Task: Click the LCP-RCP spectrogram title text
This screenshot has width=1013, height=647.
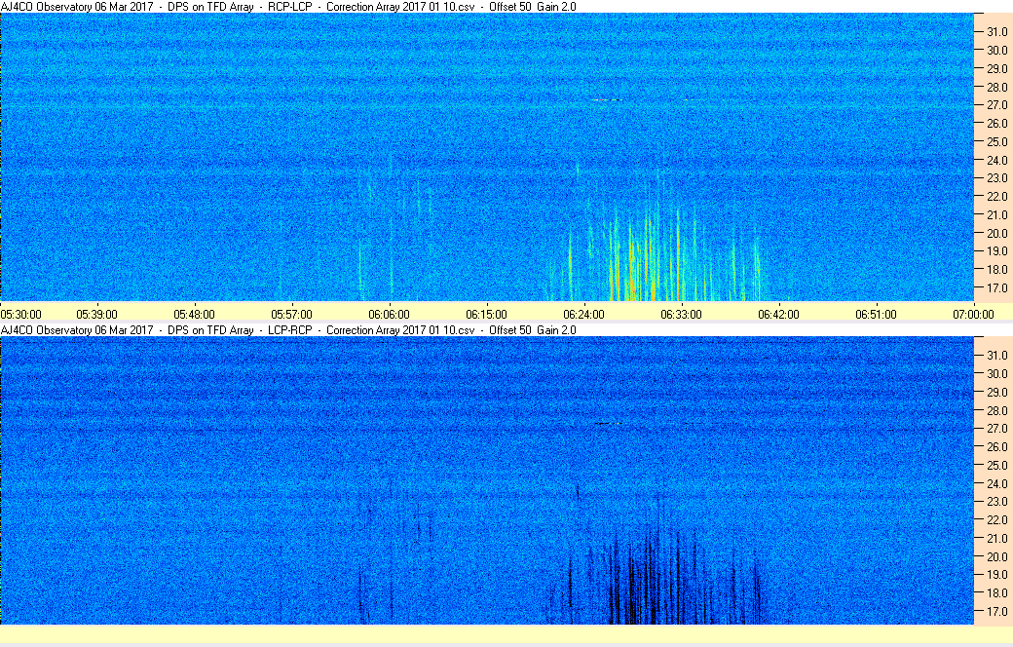Action: [288, 329]
